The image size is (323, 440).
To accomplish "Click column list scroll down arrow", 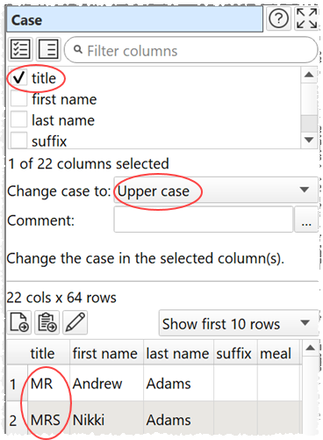I will point(309,140).
